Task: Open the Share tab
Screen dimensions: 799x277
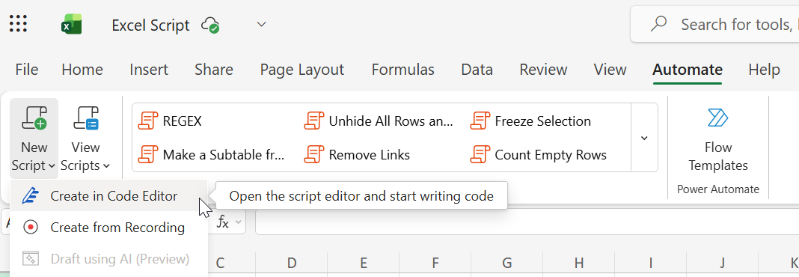Action: click(213, 70)
